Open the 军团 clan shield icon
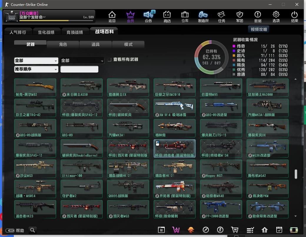 click(240, 16)
